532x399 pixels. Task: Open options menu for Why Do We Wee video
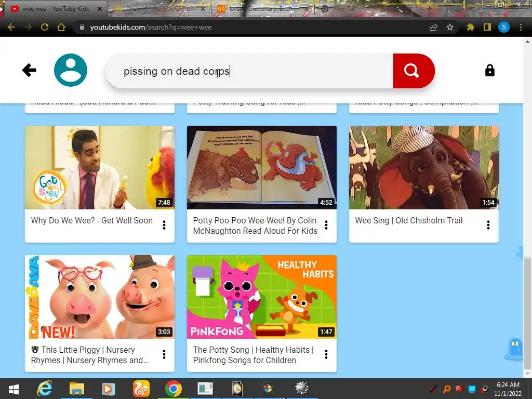click(164, 225)
